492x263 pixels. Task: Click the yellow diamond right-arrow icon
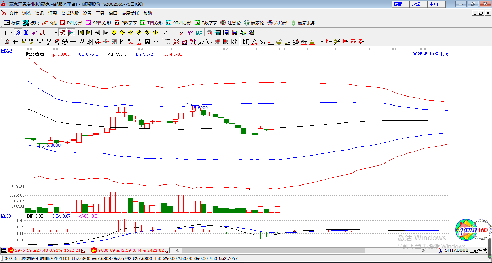point(122,32)
